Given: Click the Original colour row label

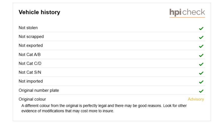Looking at the screenshot, I should [32, 99].
